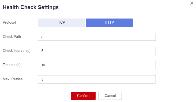Focus the Check Path input field
The width and height of the screenshot is (196, 102).
coord(97,37)
